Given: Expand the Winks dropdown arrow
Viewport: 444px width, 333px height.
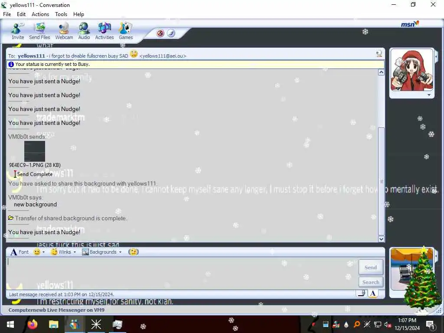Looking at the screenshot, I should (x=75, y=252).
